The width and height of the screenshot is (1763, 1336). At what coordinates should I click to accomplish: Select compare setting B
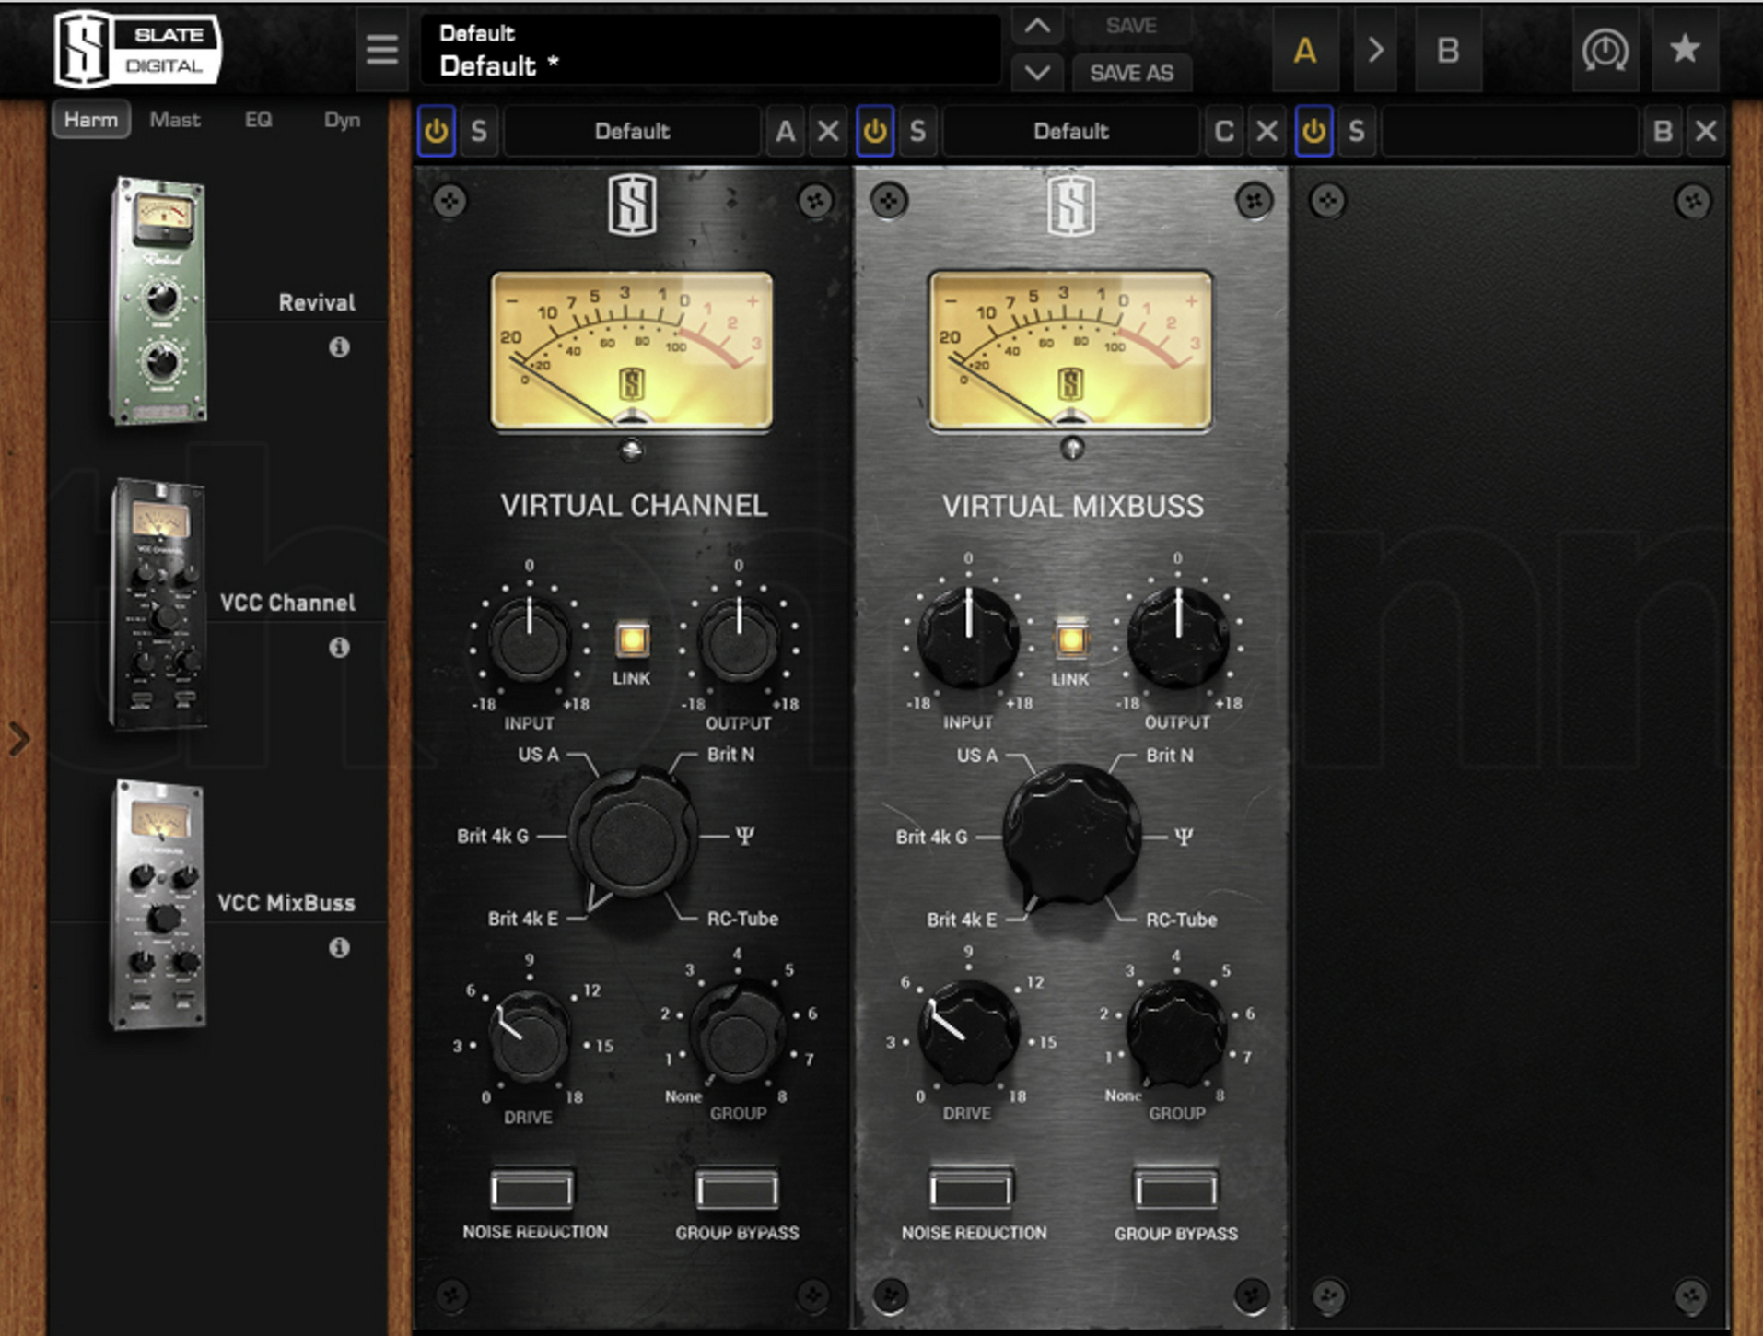[x=1447, y=50]
